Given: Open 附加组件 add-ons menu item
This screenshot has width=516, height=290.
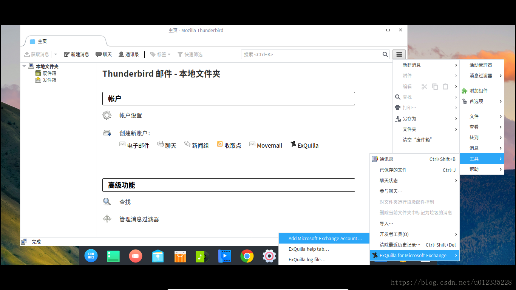Looking at the screenshot, I should [x=482, y=91].
